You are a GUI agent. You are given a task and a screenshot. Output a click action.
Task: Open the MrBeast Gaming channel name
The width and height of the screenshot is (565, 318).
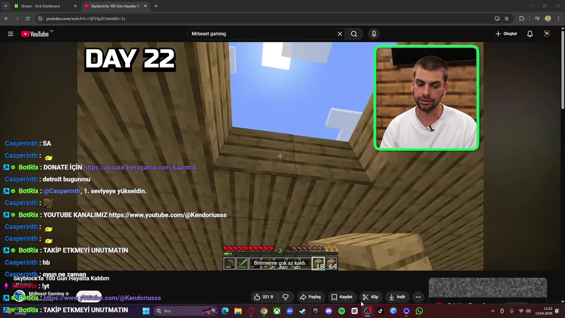click(46, 294)
